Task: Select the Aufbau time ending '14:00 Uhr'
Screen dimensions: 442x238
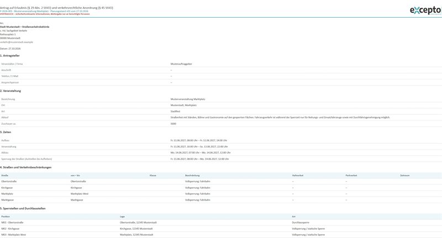Action: pyautogui.click(x=199, y=140)
